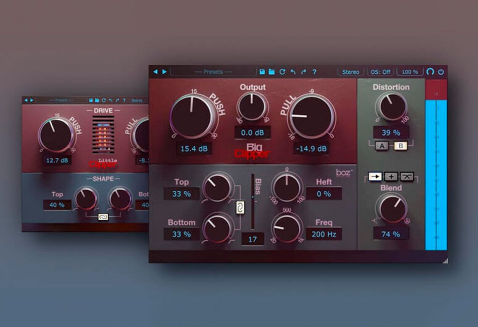Open the Stereo mode selector in Big Clipper
Screen dimensions: 478x327
click(x=351, y=72)
